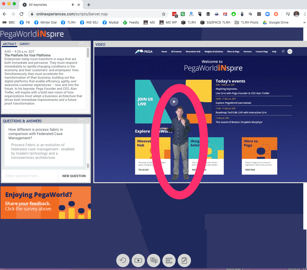Image resolution: width=307 pixels, height=270 pixels.
Task: Open the Buffer stacked-layers extension
Action: point(208,14)
